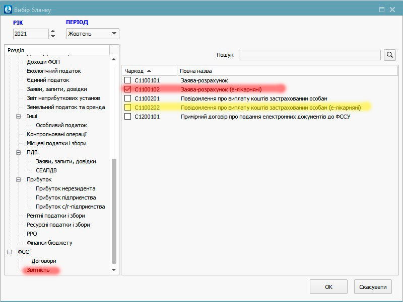This screenshot has height=302, width=403.
Task: Click the application logo in title bar
Action: pos(8,10)
